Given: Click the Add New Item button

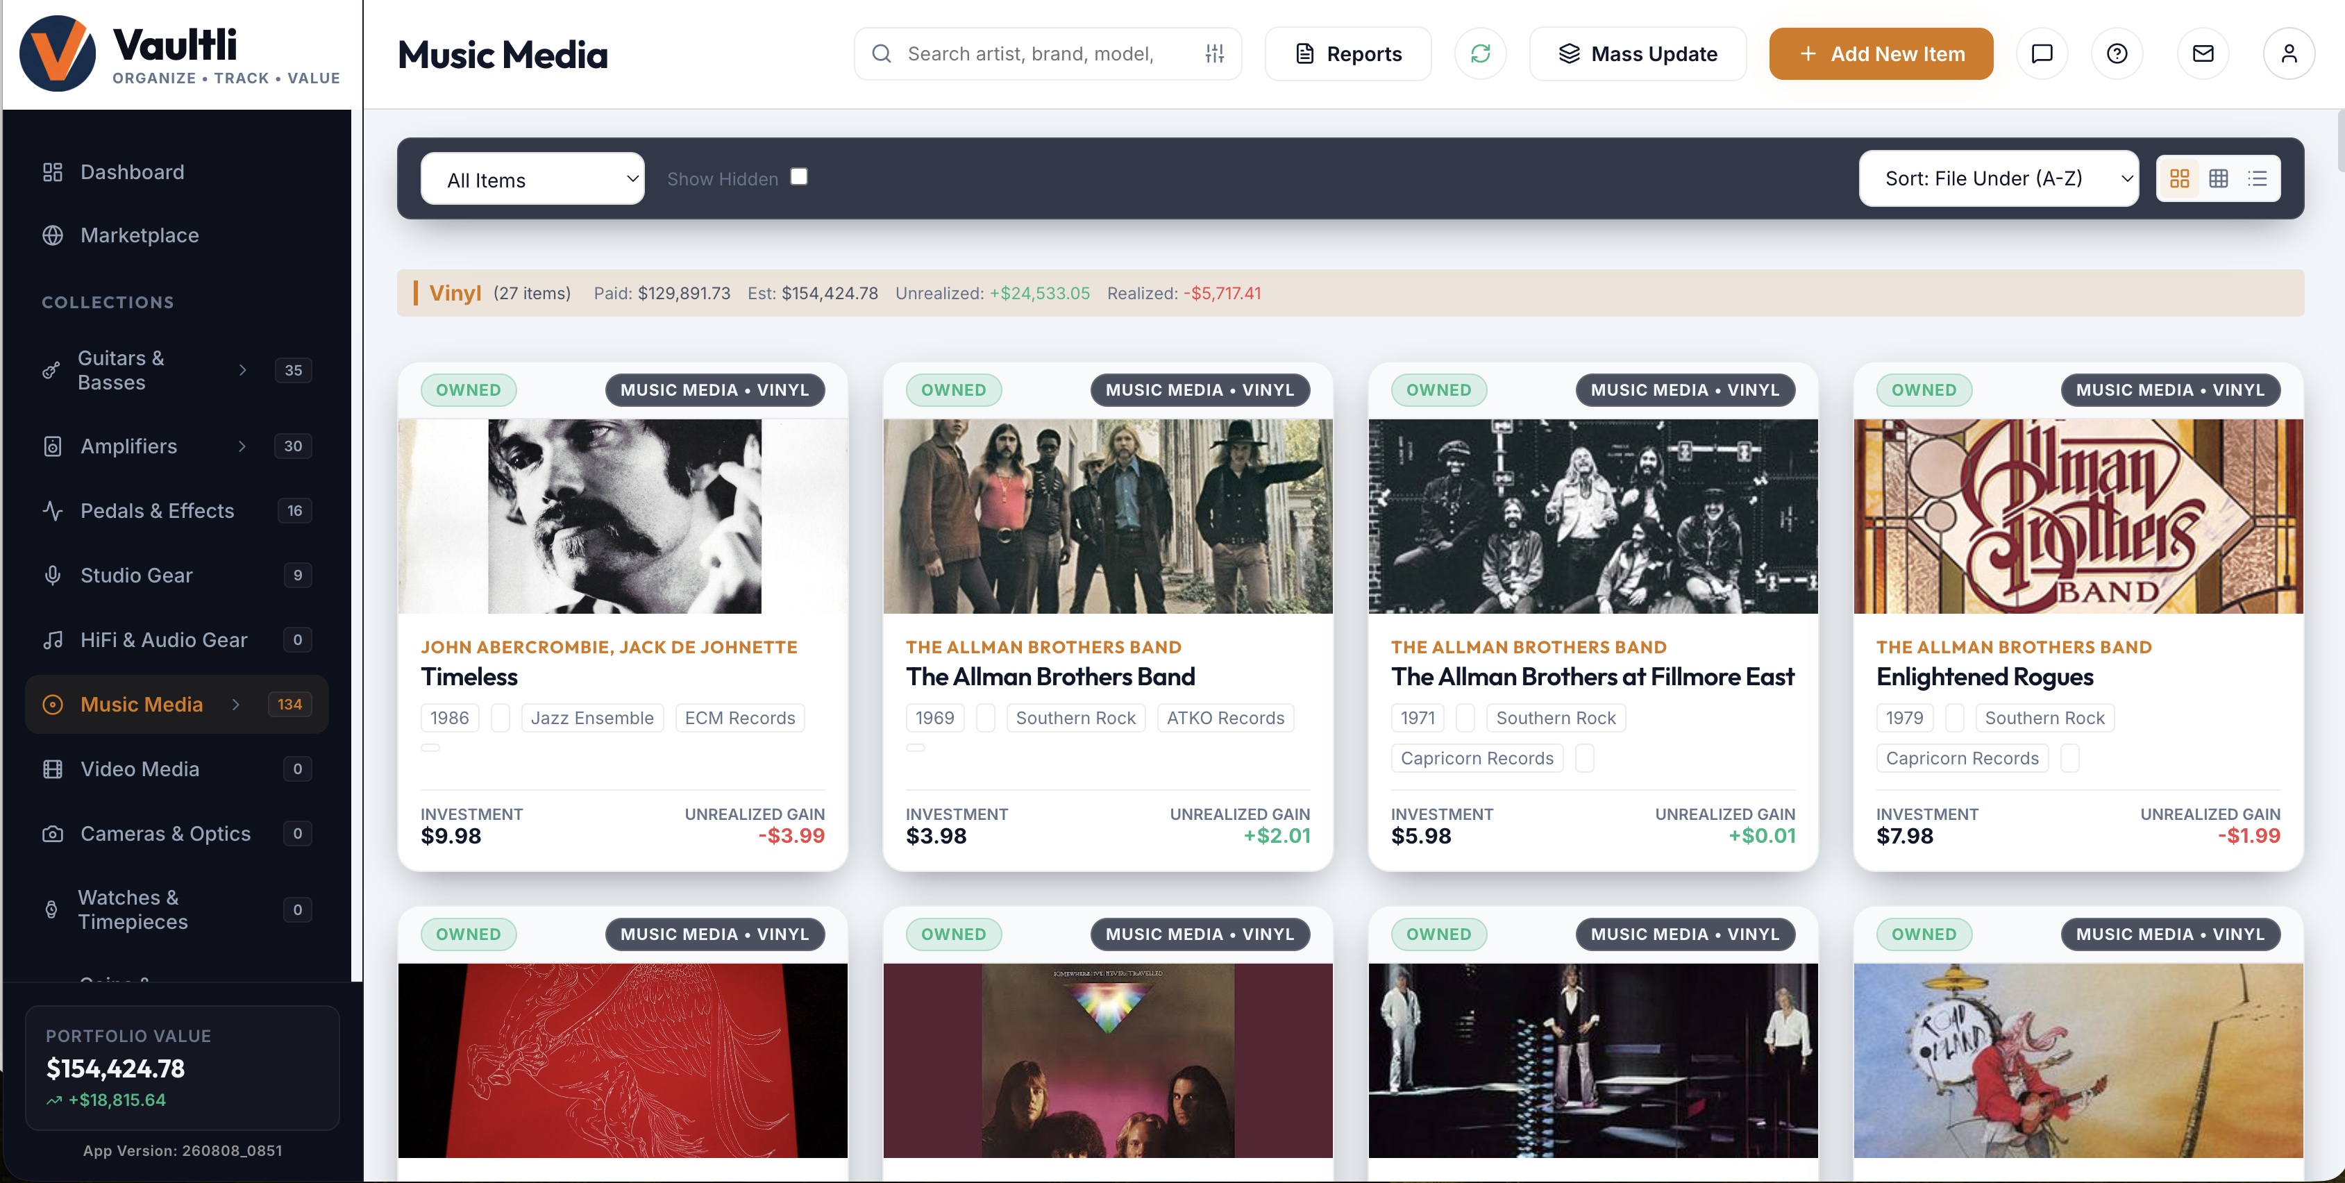Looking at the screenshot, I should point(1881,53).
